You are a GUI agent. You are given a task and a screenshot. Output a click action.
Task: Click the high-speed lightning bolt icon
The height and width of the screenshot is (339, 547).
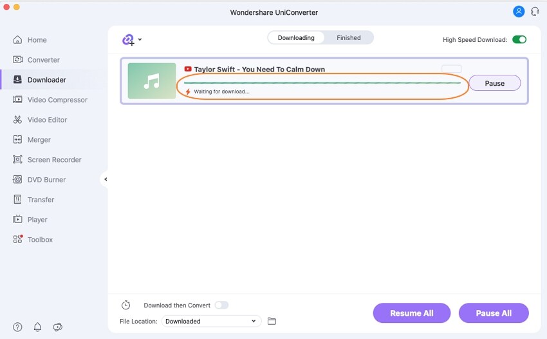188,92
